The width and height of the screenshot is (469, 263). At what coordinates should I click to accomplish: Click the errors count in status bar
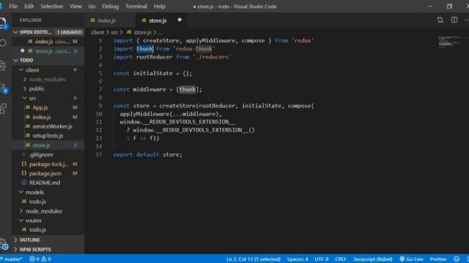point(35,259)
